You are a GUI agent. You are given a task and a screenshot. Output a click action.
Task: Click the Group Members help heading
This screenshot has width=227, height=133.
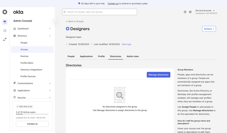click(x=185, y=70)
